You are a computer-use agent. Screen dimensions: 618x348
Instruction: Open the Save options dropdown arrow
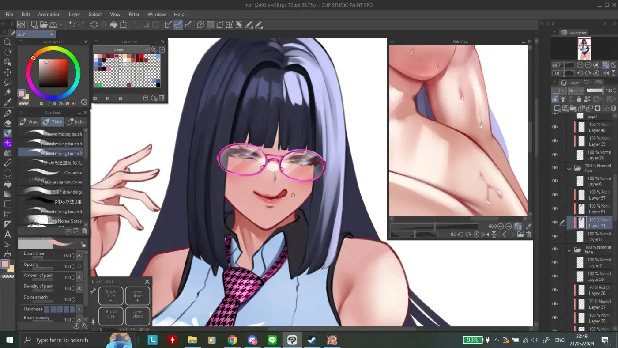point(61,25)
